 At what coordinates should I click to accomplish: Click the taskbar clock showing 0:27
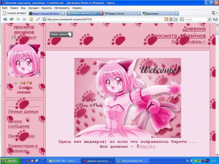pos(214,161)
